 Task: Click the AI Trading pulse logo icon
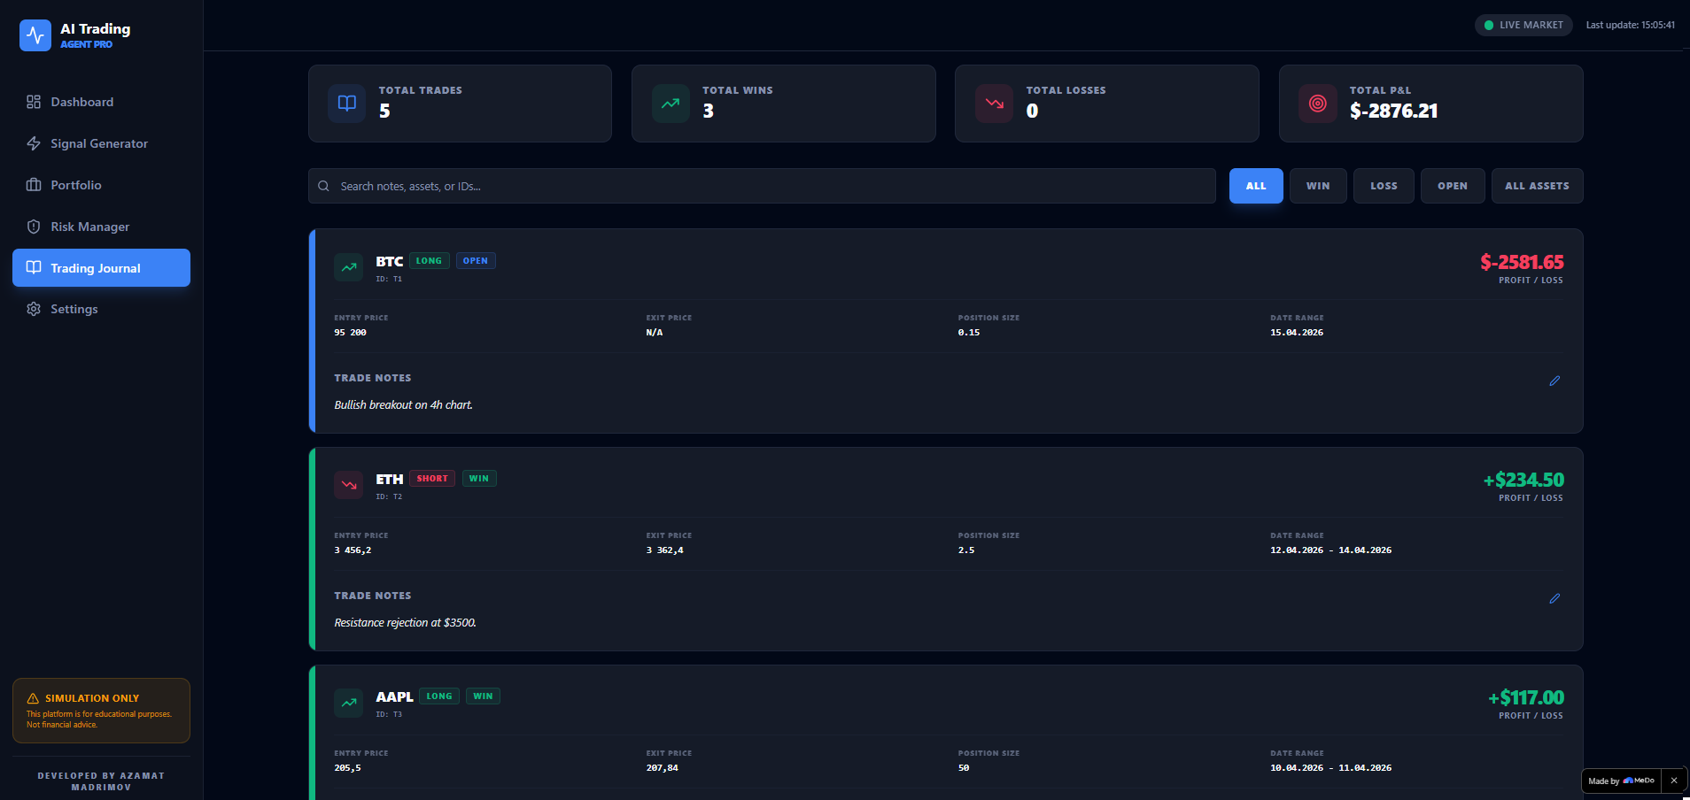pyautogui.click(x=35, y=35)
